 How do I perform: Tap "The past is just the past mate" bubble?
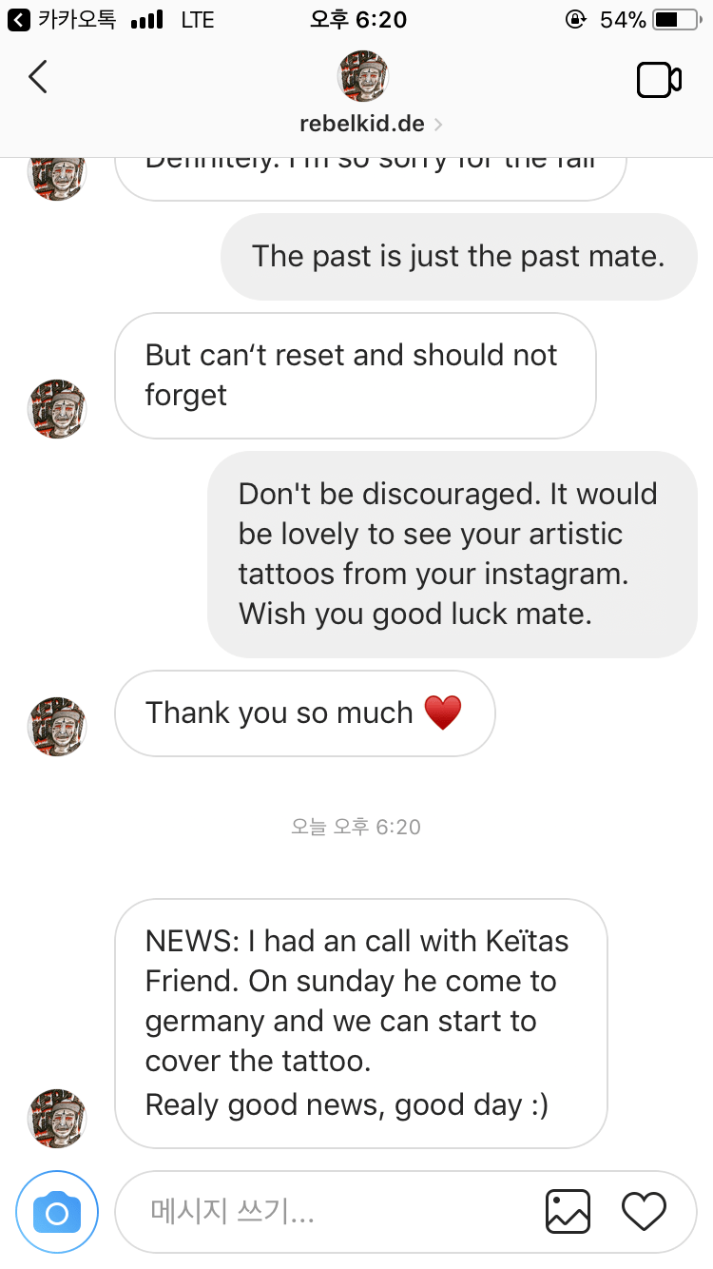coord(458,257)
